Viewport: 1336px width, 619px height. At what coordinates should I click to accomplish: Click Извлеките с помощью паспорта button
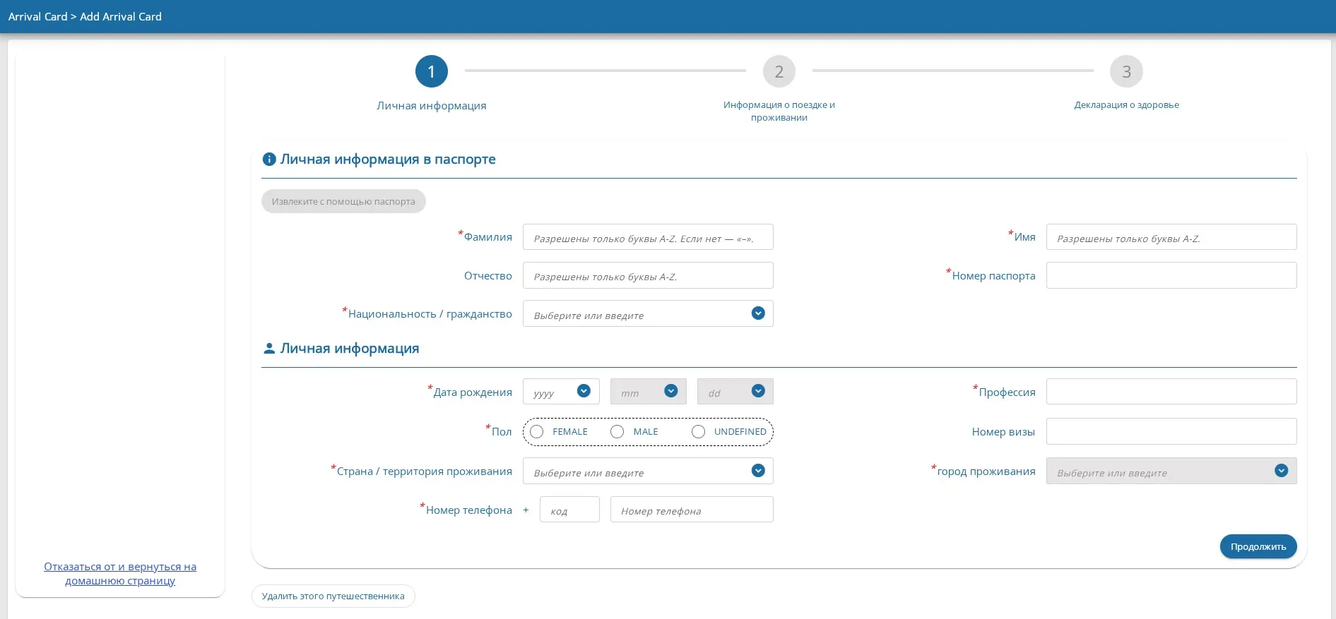coord(343,201)
